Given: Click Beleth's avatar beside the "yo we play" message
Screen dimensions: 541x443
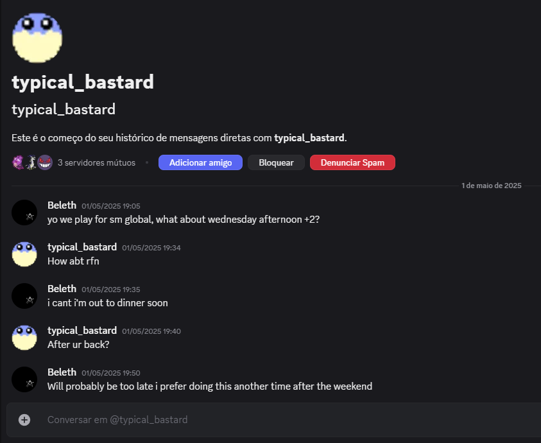Looking at the screenshot, I should [24, 213].
